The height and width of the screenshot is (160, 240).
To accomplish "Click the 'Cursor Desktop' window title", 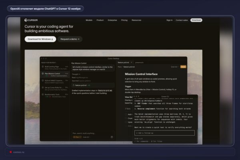I will 114,58.
